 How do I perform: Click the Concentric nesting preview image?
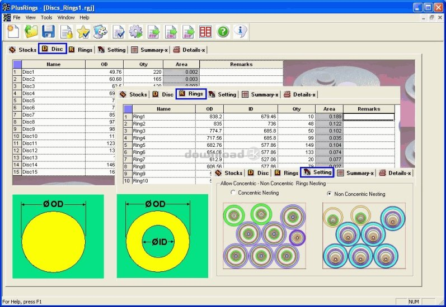pos(264,236)
